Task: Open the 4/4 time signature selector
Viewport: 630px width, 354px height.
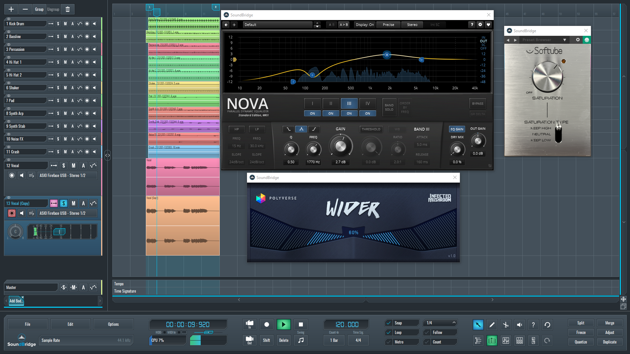Action: tap(358, 340)
